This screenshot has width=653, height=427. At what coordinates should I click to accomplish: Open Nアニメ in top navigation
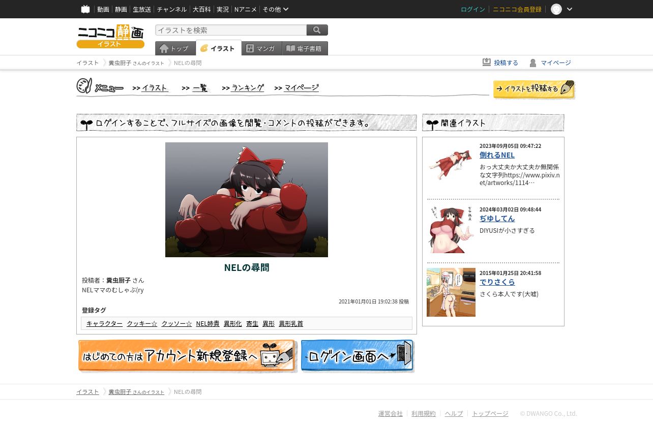tap(246, 9)
